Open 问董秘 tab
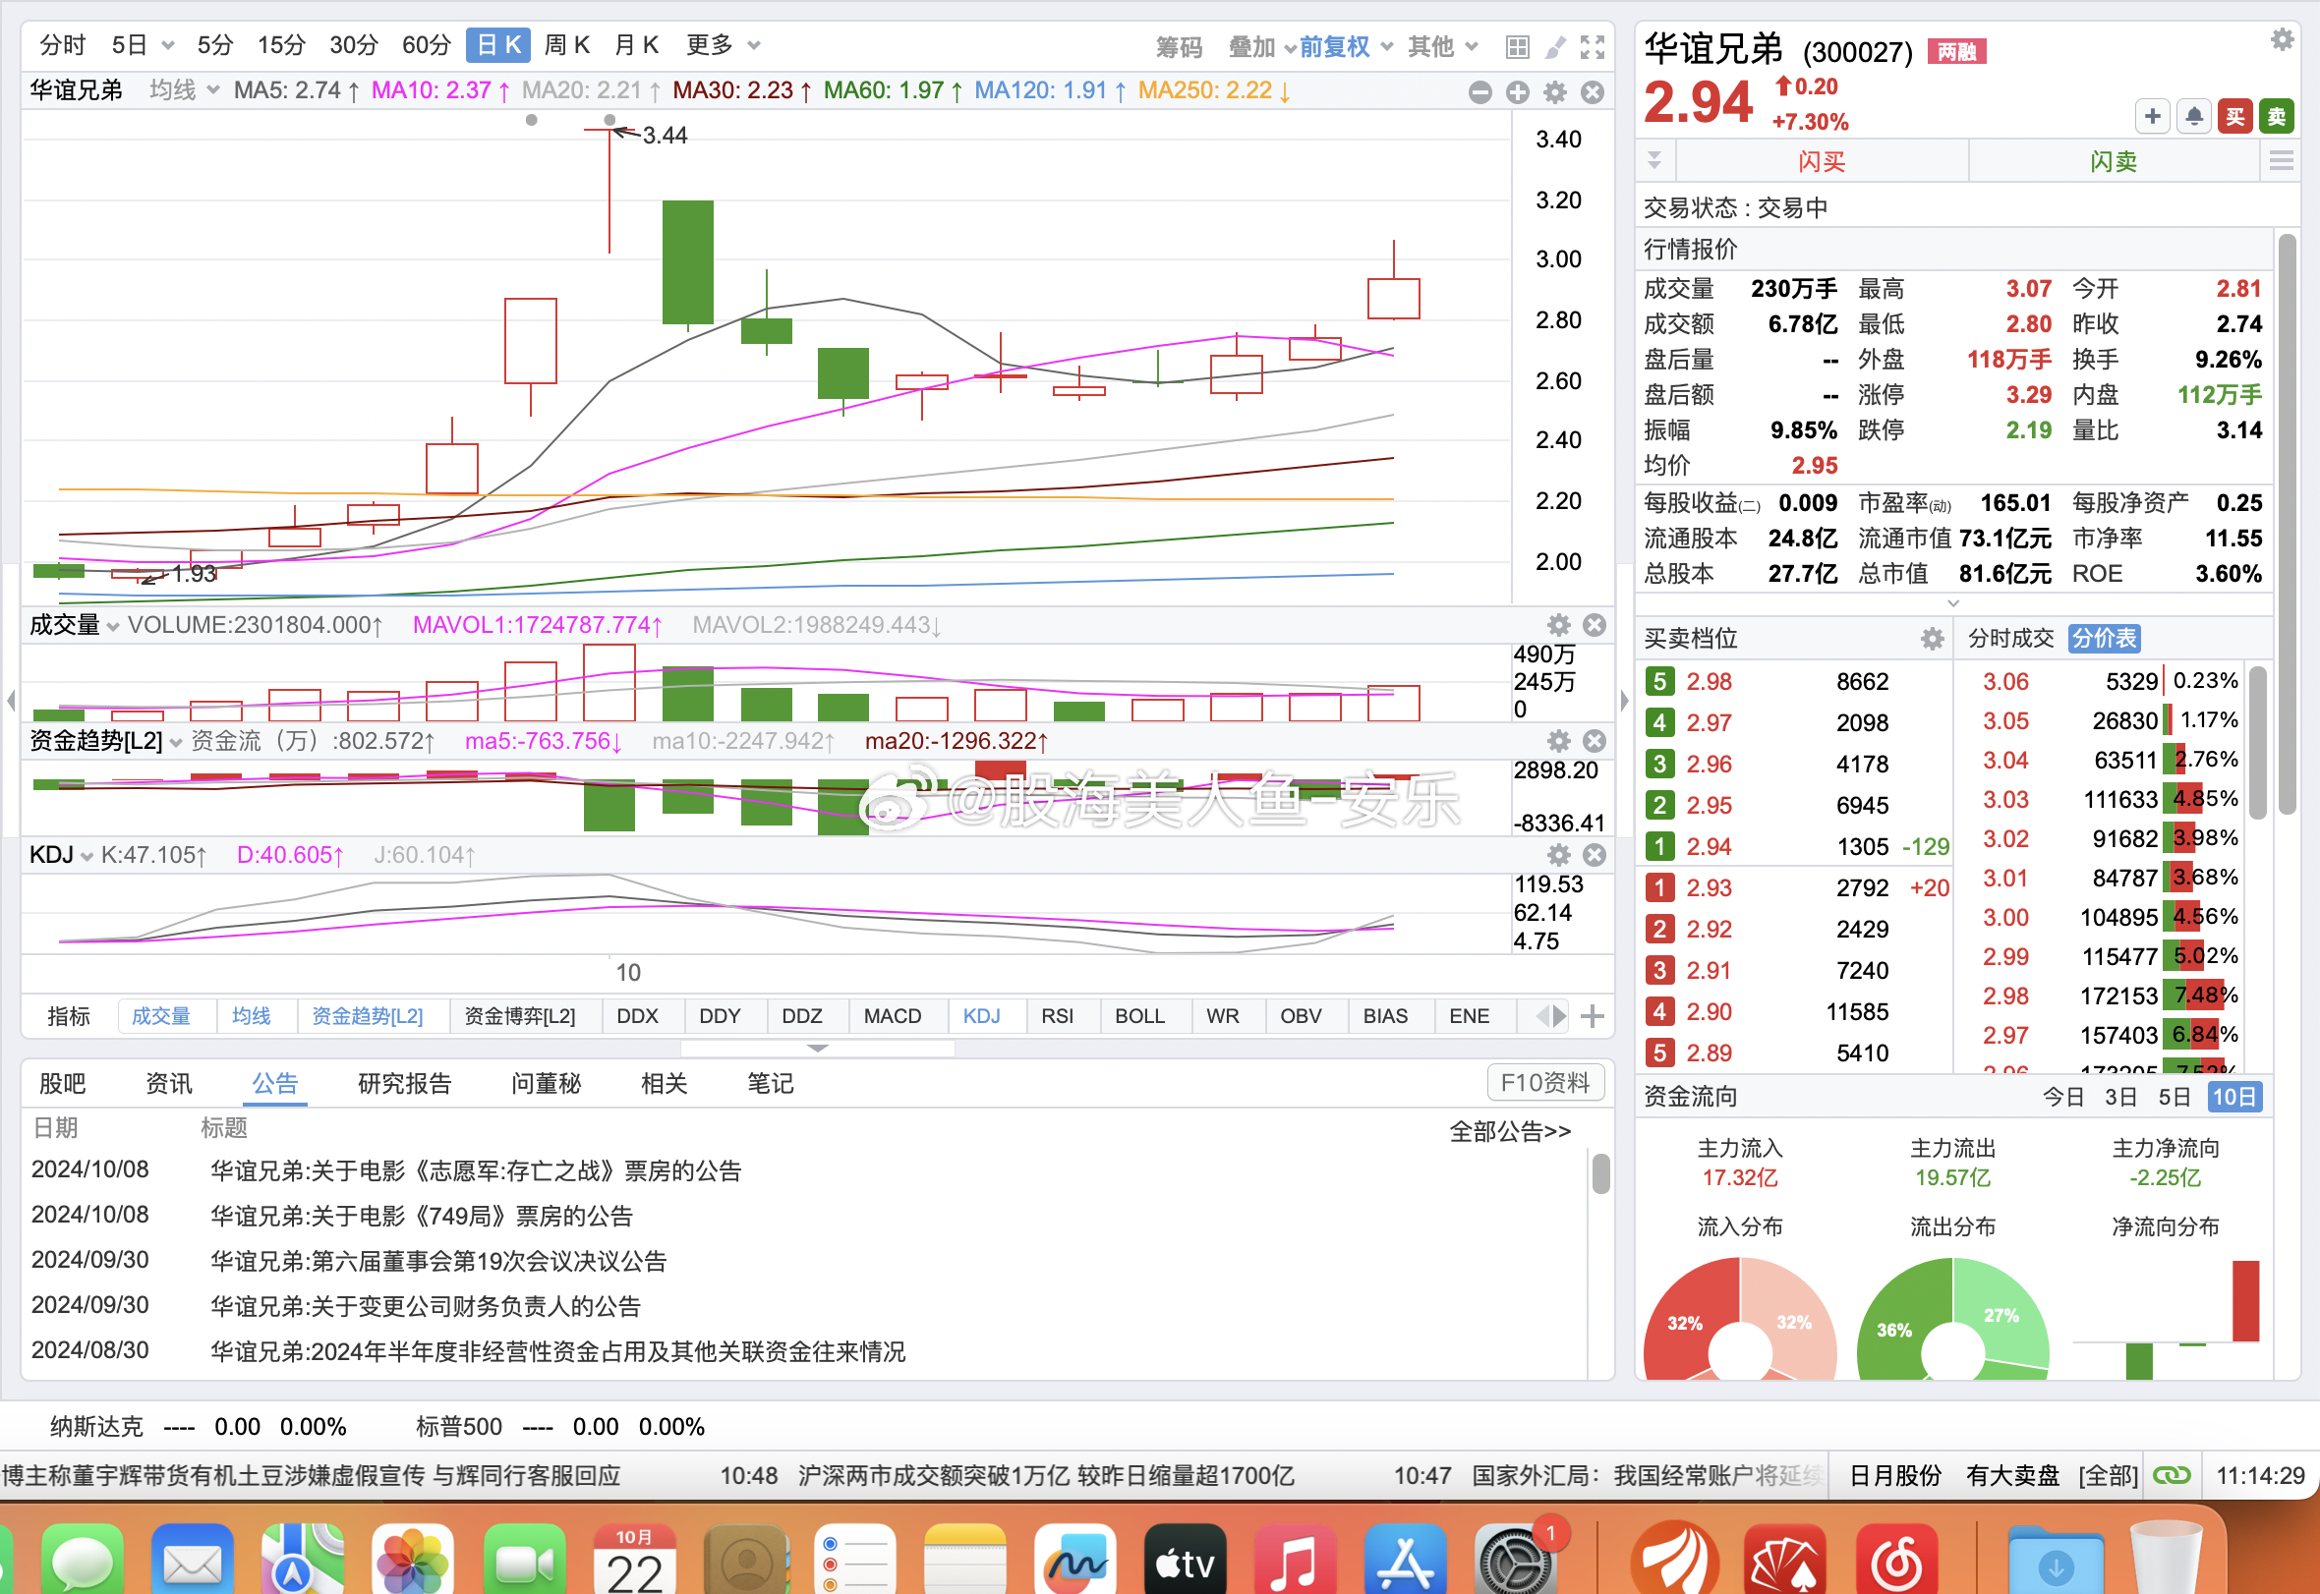 546,1084
